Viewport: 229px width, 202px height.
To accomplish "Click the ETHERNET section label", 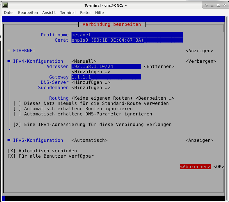I will coord(24,51).
